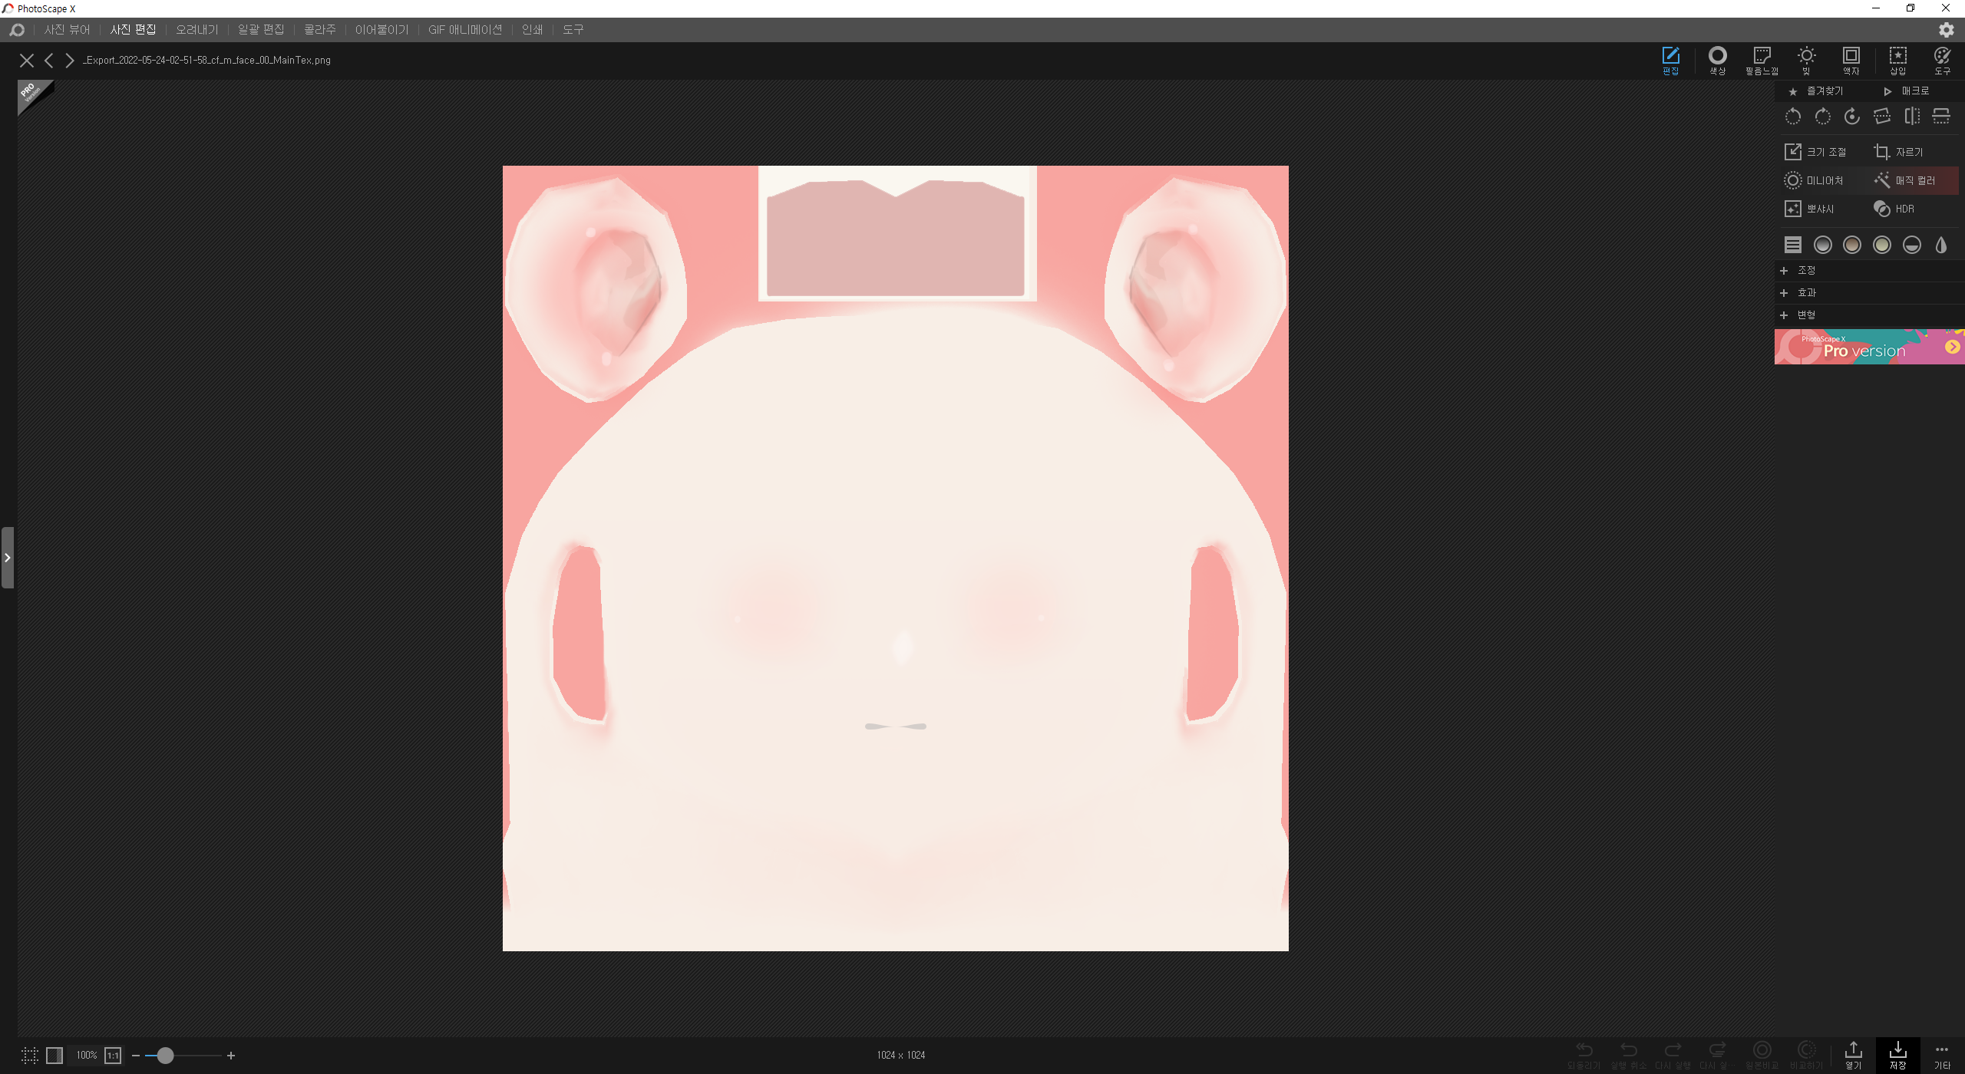Image resolution: width=1965 pixels, height=1074 pixels.
Task: Click the linear gradient lines filter icon
Action: point(1793,245)
